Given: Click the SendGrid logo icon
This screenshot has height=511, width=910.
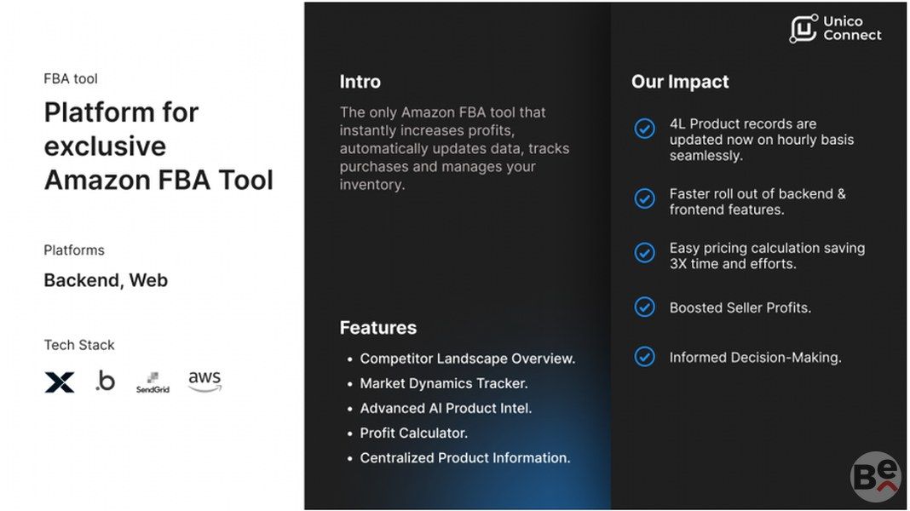Looking at the screenshot, I should [153, 382].
